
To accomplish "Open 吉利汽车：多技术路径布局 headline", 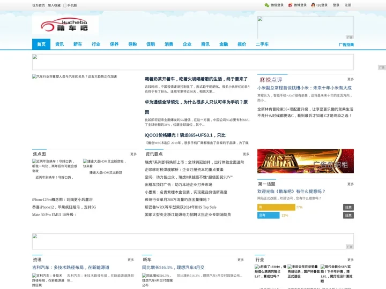I will pos(71,268).
